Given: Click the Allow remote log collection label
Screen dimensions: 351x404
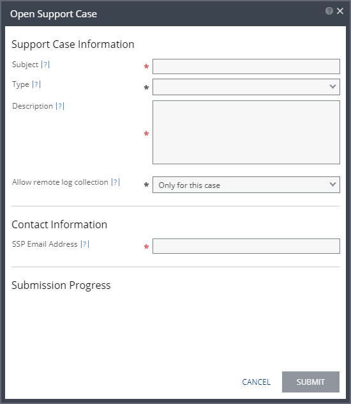Looking at the screenshot, I should point(60,182).
